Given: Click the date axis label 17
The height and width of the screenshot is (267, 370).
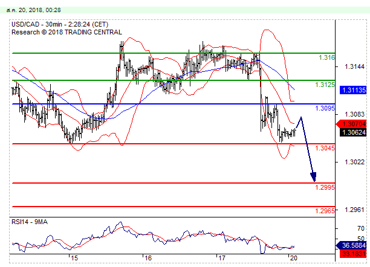Looking at the screenshot, I should [222, 258].
